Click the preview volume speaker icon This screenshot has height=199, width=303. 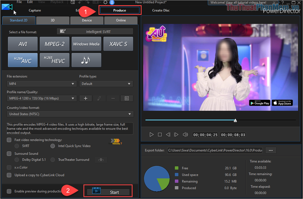click(x=185, y=134)
